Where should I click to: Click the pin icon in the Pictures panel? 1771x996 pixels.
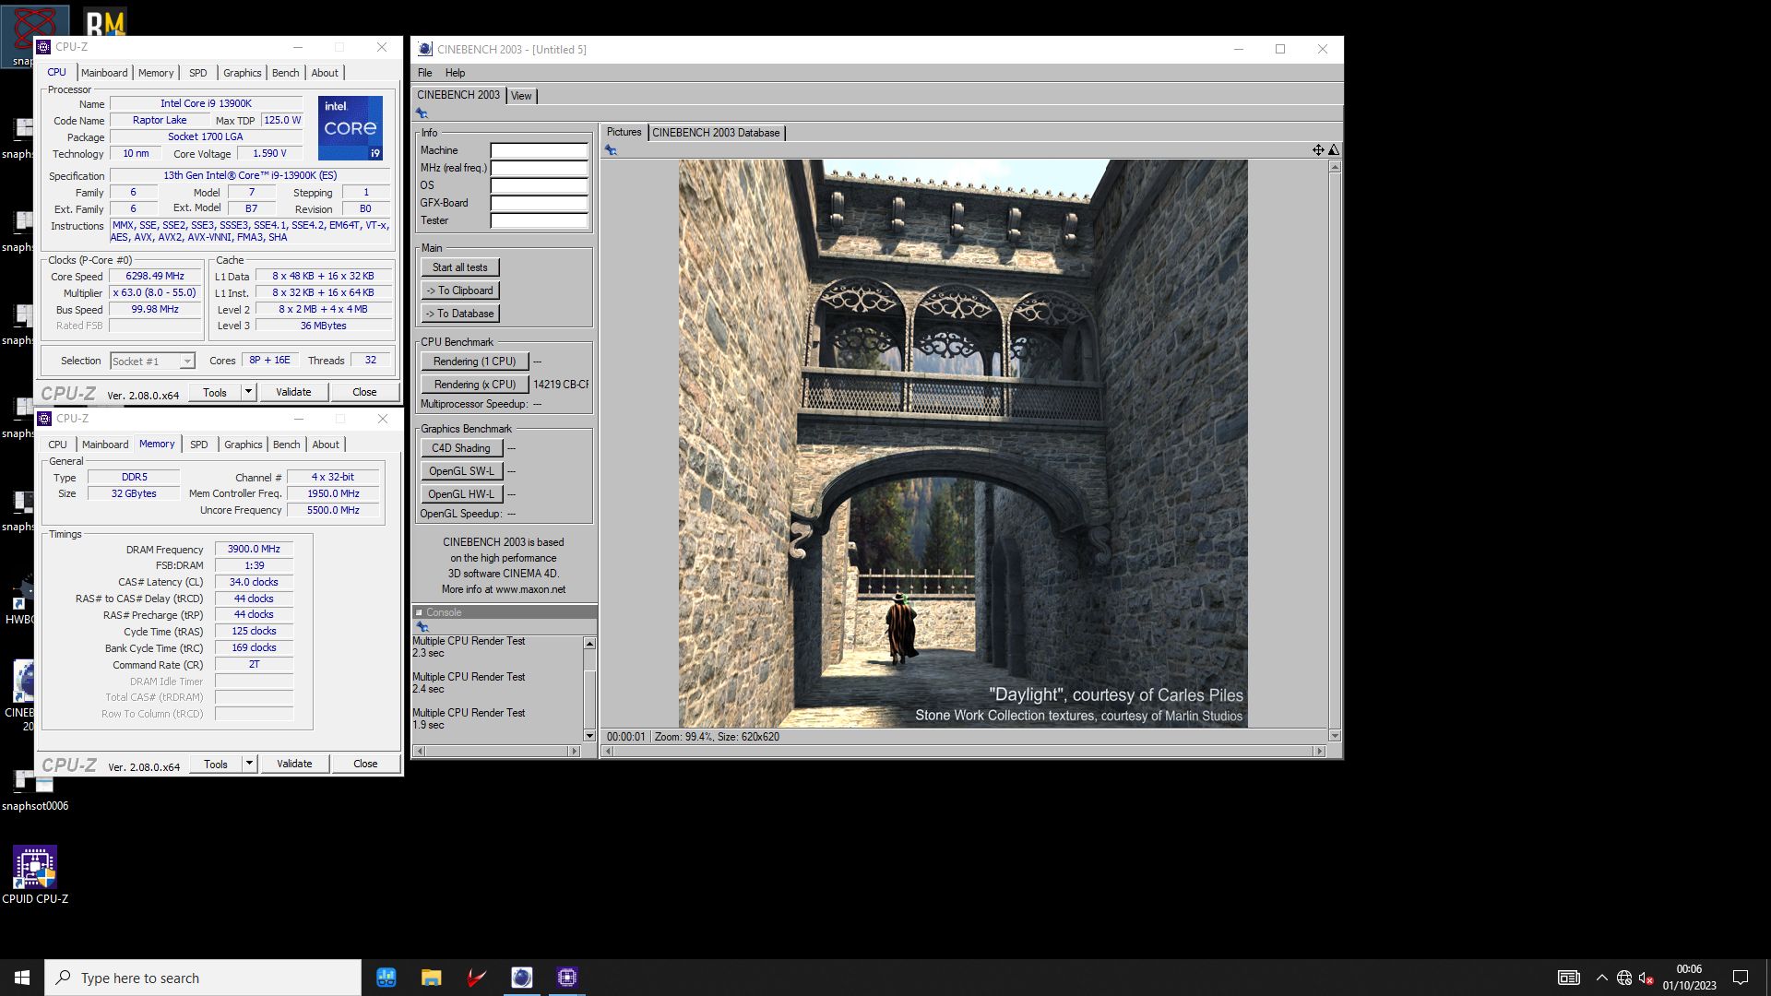[611, 150]
